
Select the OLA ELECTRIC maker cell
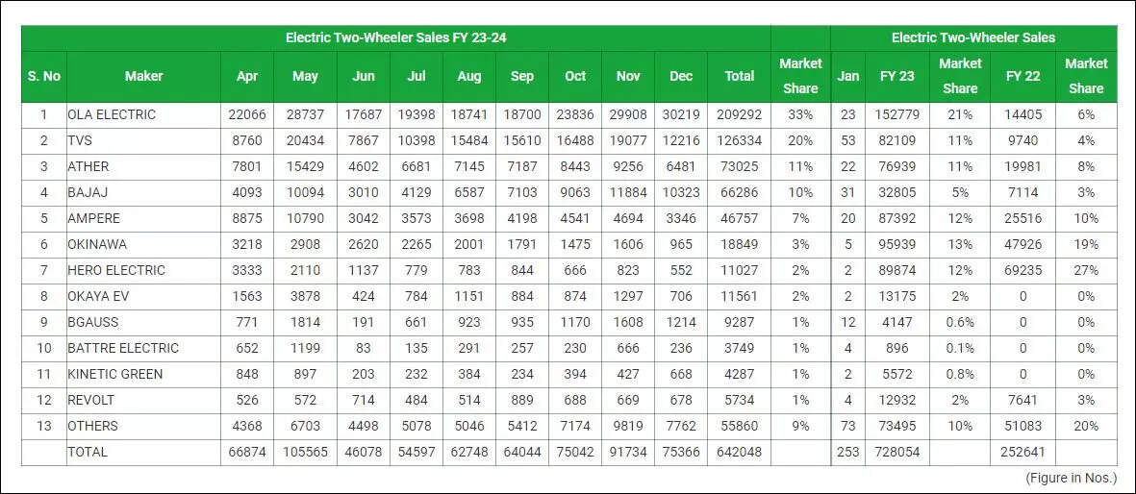click(x=112, y=114)
